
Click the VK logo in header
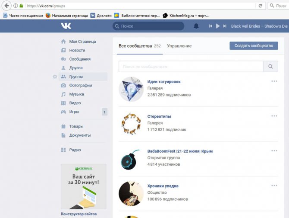tap(66, 26)
